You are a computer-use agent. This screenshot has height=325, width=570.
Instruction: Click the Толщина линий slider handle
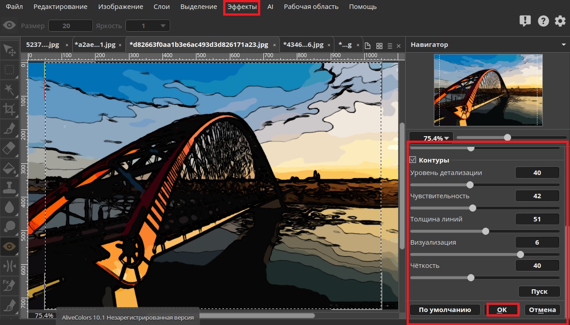pos(486,231)
